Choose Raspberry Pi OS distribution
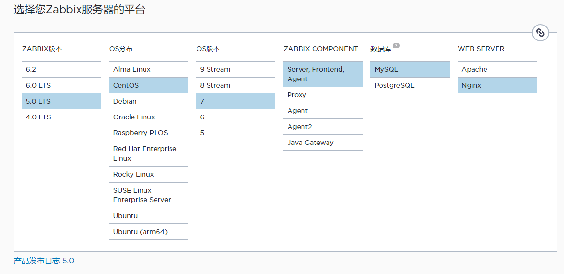 pyautogui.click(x=148, y=133)
